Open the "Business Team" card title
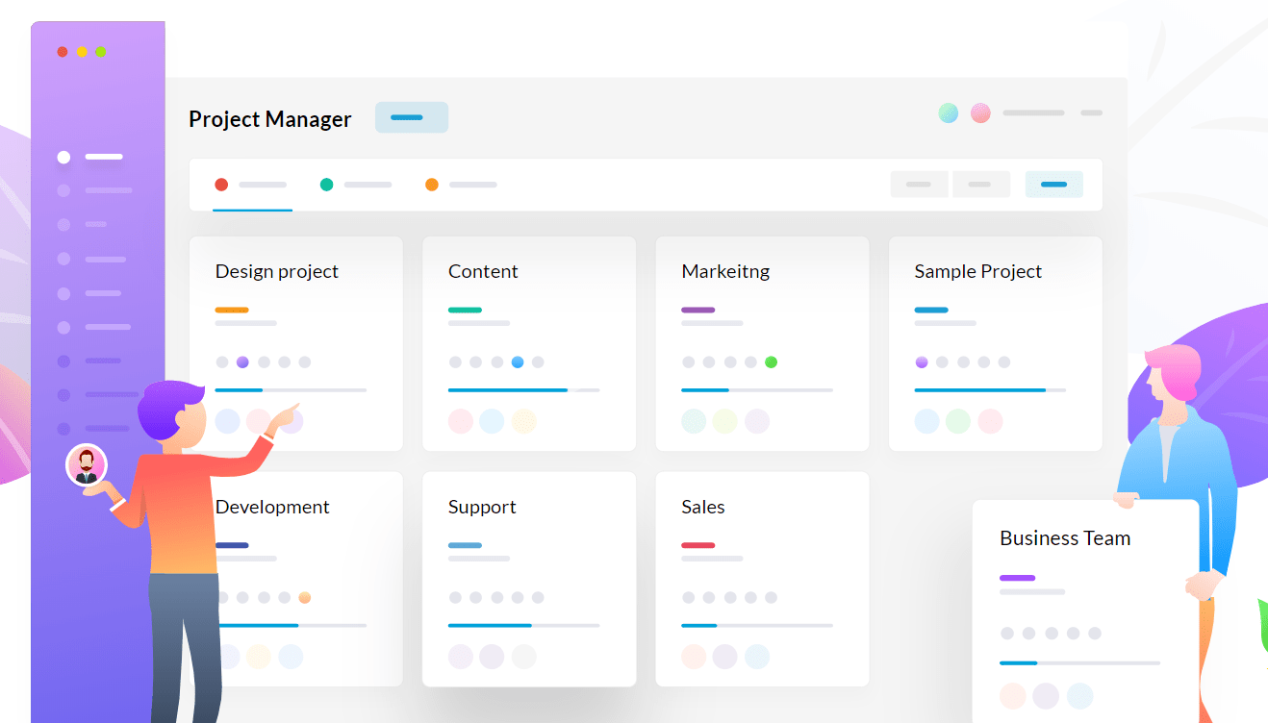The image size is (1268, 723). click(1065, 538)
